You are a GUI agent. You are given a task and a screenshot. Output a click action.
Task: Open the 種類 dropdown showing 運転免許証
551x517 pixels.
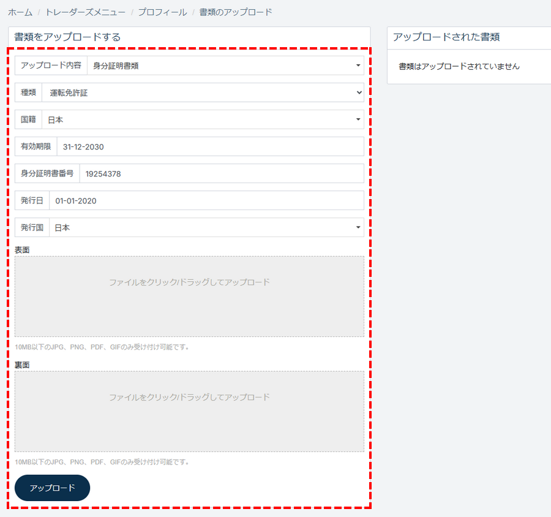(x=203, y=92)
